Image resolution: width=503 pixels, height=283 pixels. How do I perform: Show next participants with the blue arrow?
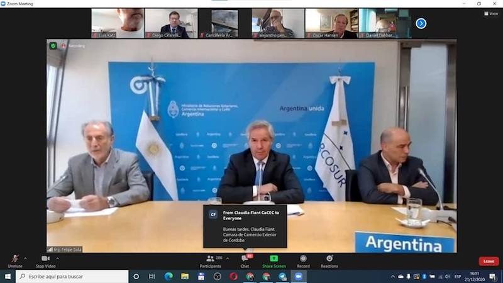421,23
